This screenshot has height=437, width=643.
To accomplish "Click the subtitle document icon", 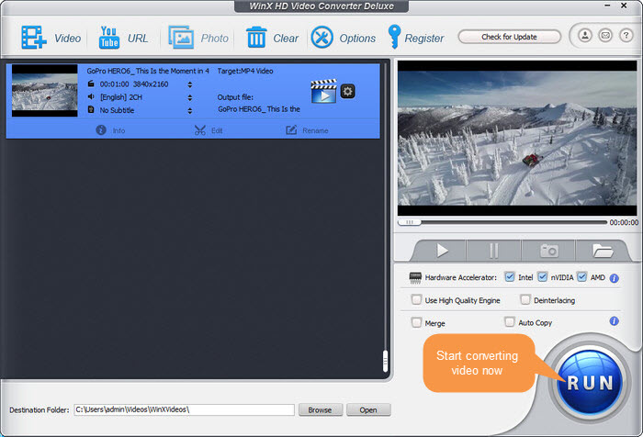I will (x=91, y=110).
